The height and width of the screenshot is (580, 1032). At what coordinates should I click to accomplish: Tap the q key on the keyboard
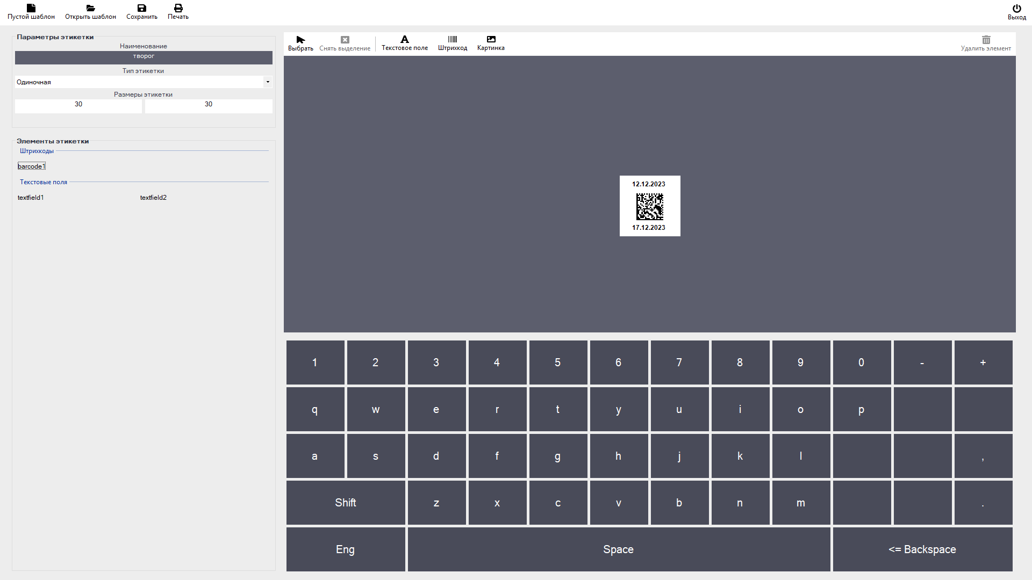click(x=316, y=409)
